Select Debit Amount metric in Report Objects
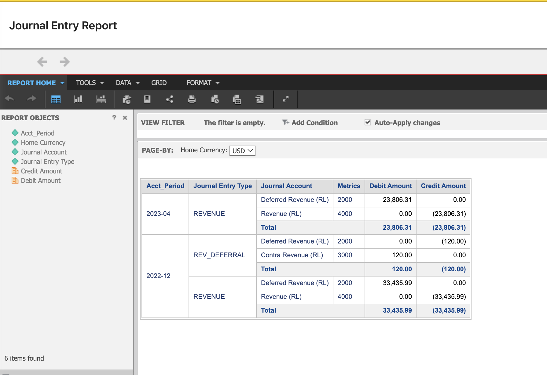This screenshot has width=547, height=375. (x=40, y=180)
